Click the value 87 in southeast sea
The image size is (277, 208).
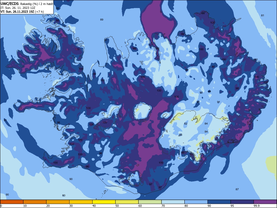237,189
